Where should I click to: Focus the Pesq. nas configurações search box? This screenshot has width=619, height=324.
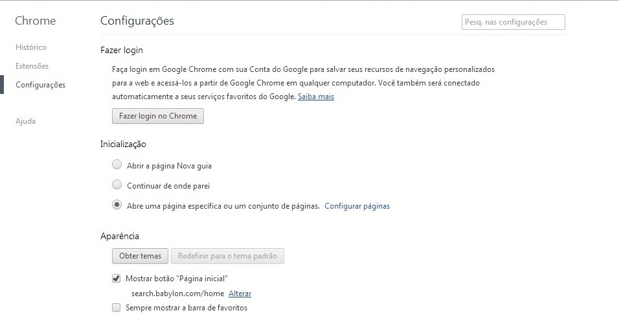tap(513, 22)
